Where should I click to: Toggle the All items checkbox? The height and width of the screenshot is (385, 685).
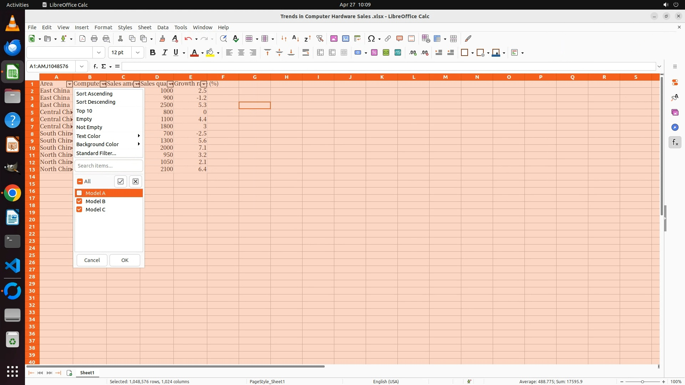point(80,181)
